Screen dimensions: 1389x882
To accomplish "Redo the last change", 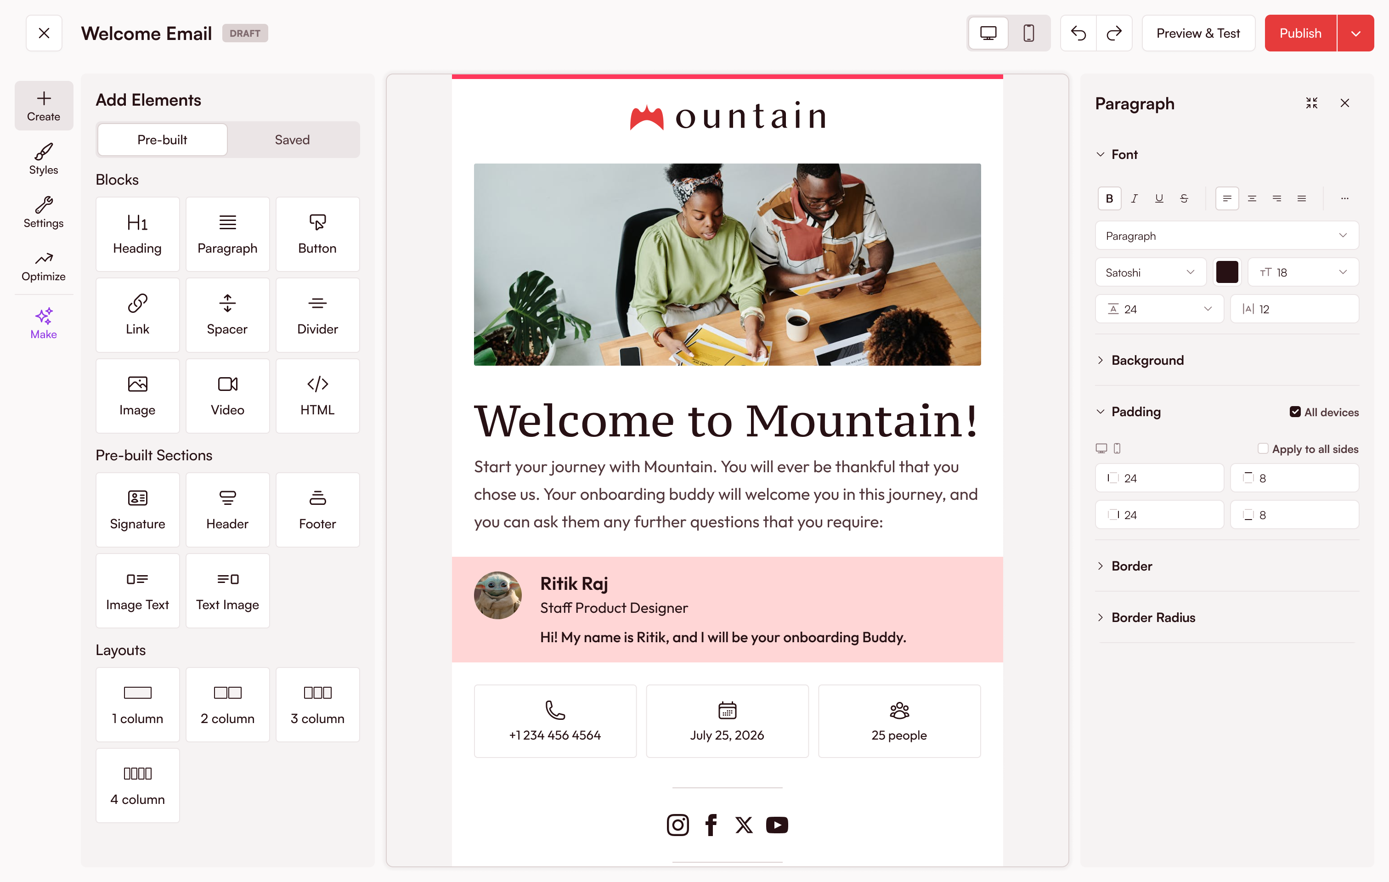I will click(x=1114, y=33).
